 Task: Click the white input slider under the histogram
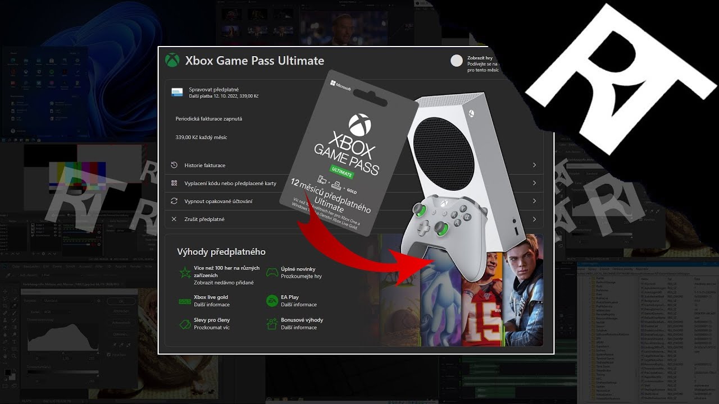pyautogui.click(x=98, y=353)
